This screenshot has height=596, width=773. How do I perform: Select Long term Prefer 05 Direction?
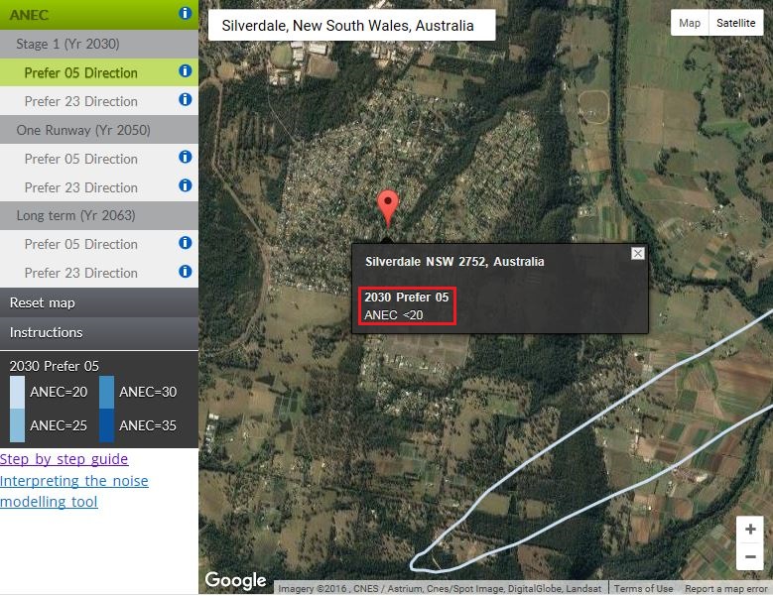tap(99, 244)
